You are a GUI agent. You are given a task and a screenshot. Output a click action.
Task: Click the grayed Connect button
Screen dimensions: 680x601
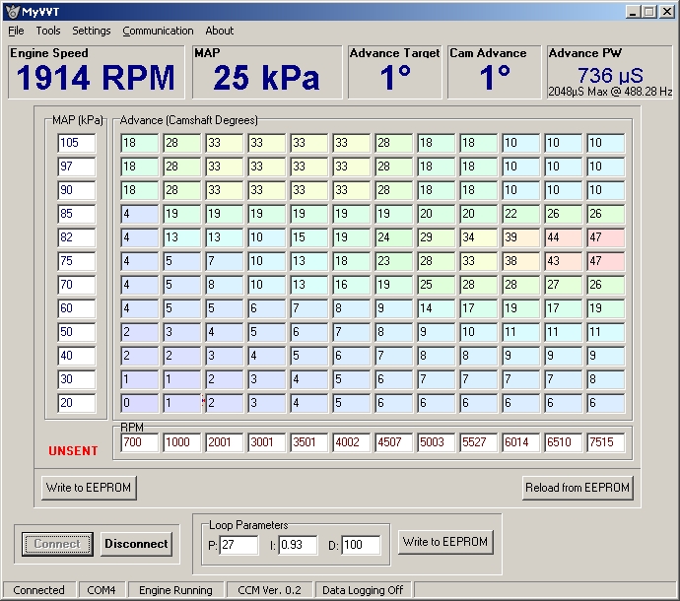(57, 544)
